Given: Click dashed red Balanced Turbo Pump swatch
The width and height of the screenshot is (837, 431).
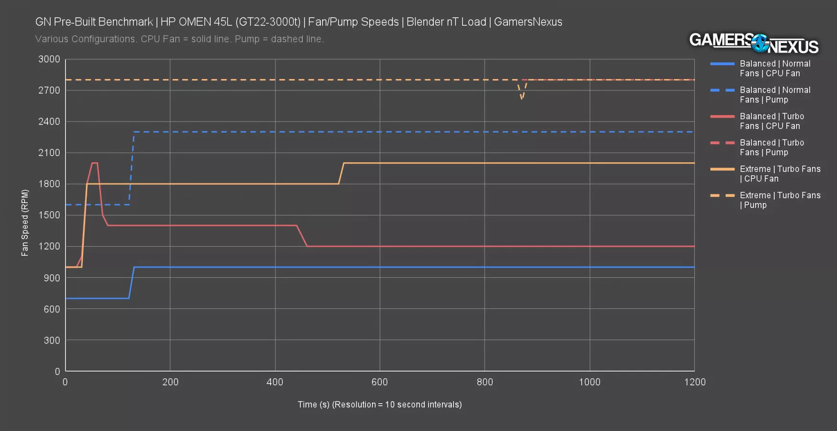Looking at the screenshot, I should (x=722, y=143).
